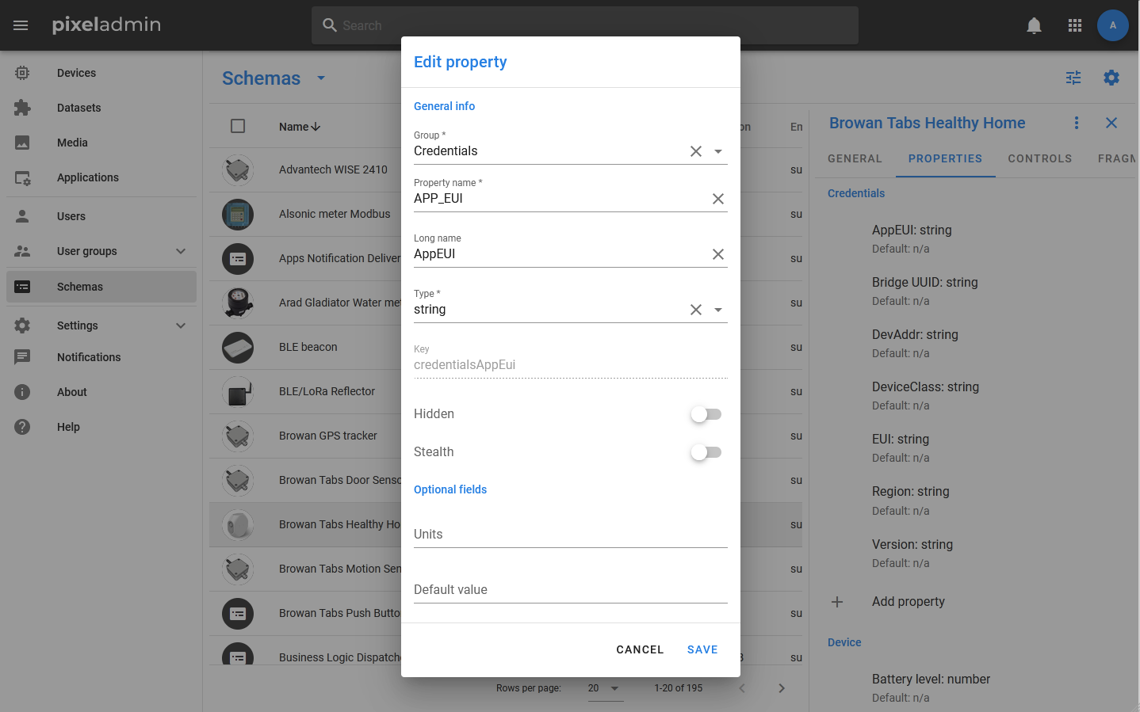Open the filter tune options icon
Screen dimensions: 1140x712
pyautogui.click(x=1073, y=78)
